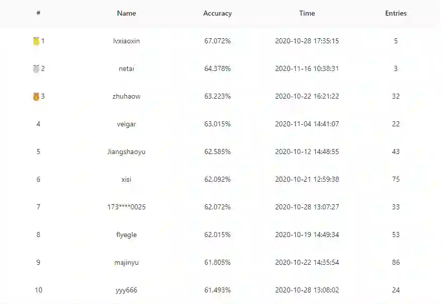Click the masked name 173****0025

click(126, 207)
